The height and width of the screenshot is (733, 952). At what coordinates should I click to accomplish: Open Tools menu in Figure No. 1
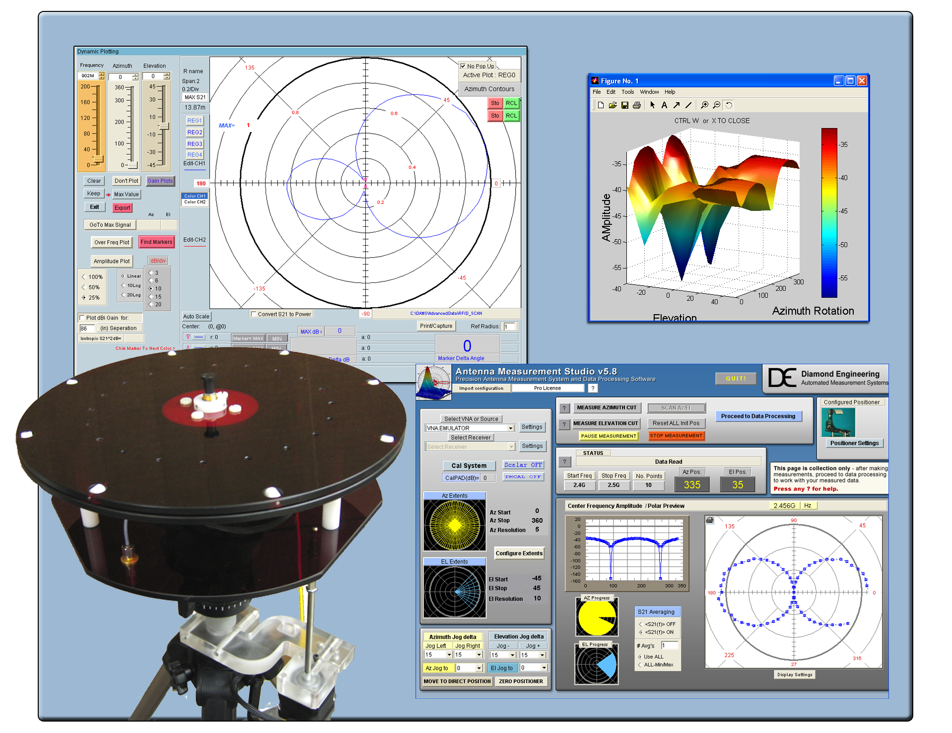(x=628, y=92)
